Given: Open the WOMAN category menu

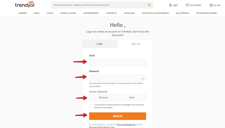Looking at the screenshot, I should pos(22,13).
